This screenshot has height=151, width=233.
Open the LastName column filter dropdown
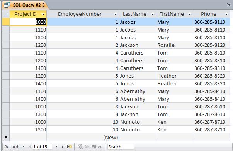pos(152,14)
